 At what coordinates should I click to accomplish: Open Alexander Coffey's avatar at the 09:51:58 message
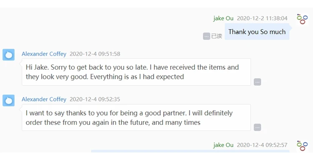pyautogui.click(x=9, y=55)
